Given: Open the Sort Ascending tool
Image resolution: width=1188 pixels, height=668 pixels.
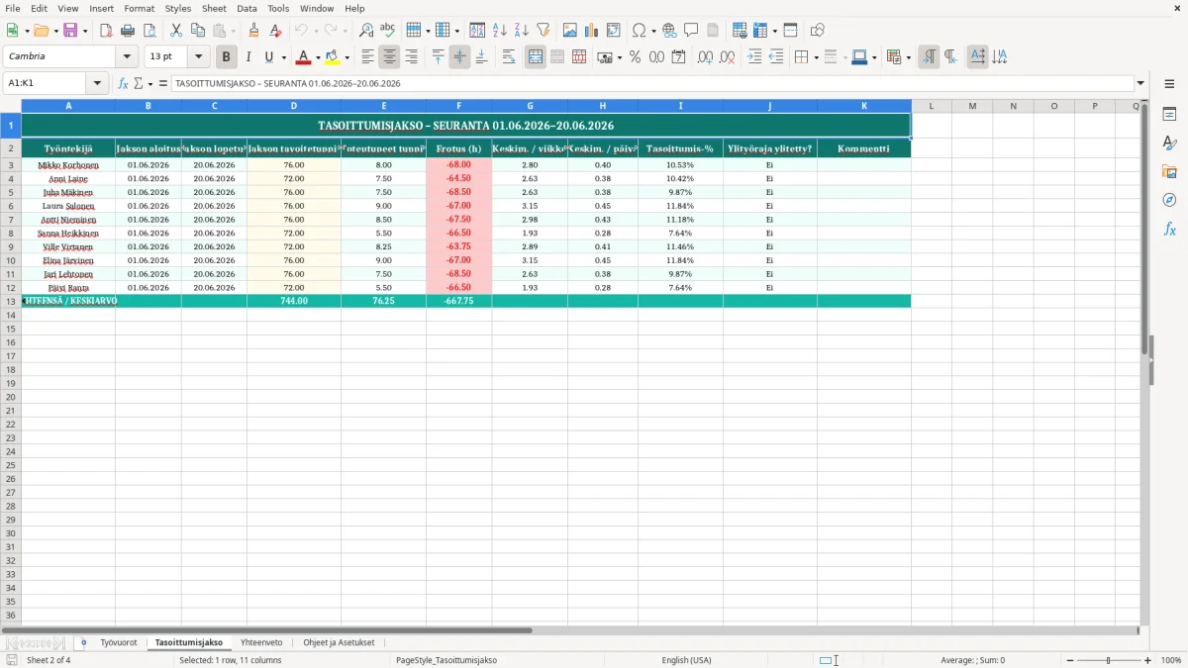Looking at the screenshot, I should [x=500, y=31].
